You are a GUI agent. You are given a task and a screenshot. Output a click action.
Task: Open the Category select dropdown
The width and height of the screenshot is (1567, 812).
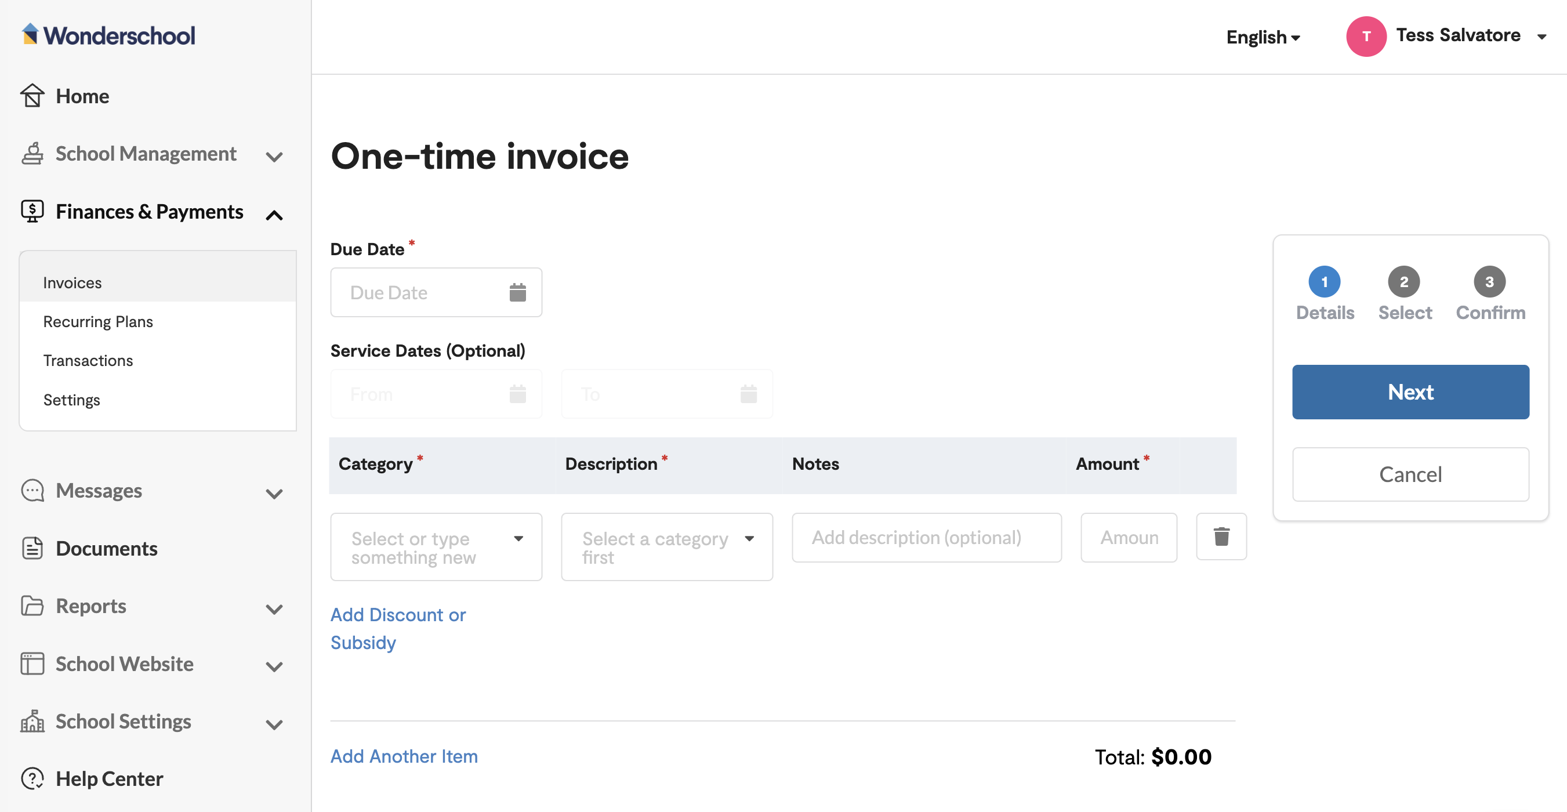pos(436,547)
